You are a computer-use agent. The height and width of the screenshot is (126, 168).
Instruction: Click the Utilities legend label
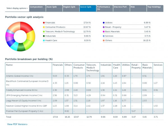[x=109, y=23]
